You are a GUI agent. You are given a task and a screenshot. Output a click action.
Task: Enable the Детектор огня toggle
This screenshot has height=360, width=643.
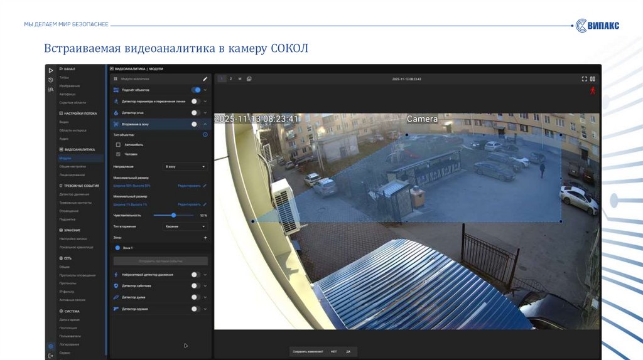pos(196,113)
